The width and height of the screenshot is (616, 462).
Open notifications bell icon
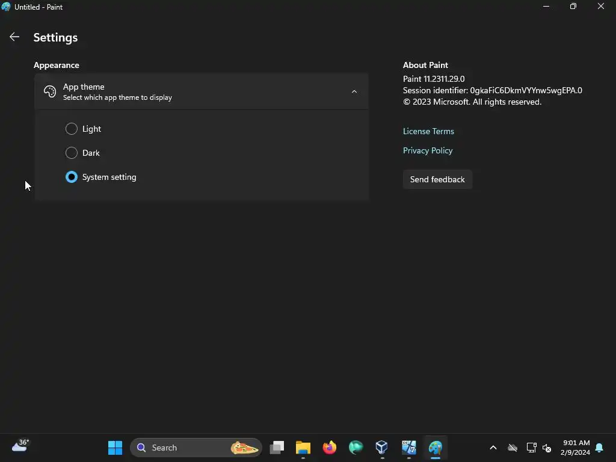pos(600,448)
